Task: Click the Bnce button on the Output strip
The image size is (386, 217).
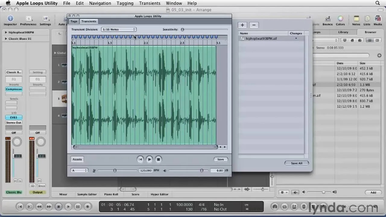Action: click(42, 186)
